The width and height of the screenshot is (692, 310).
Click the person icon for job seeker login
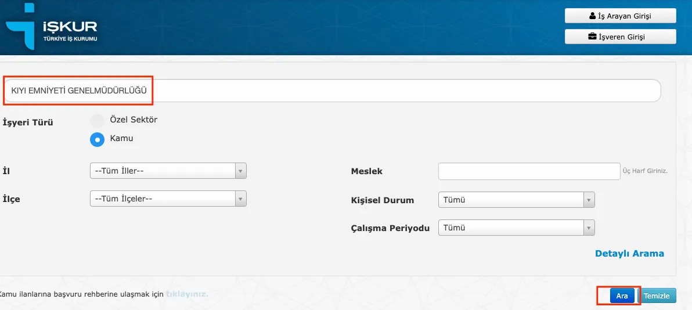[x=592, y=16]
